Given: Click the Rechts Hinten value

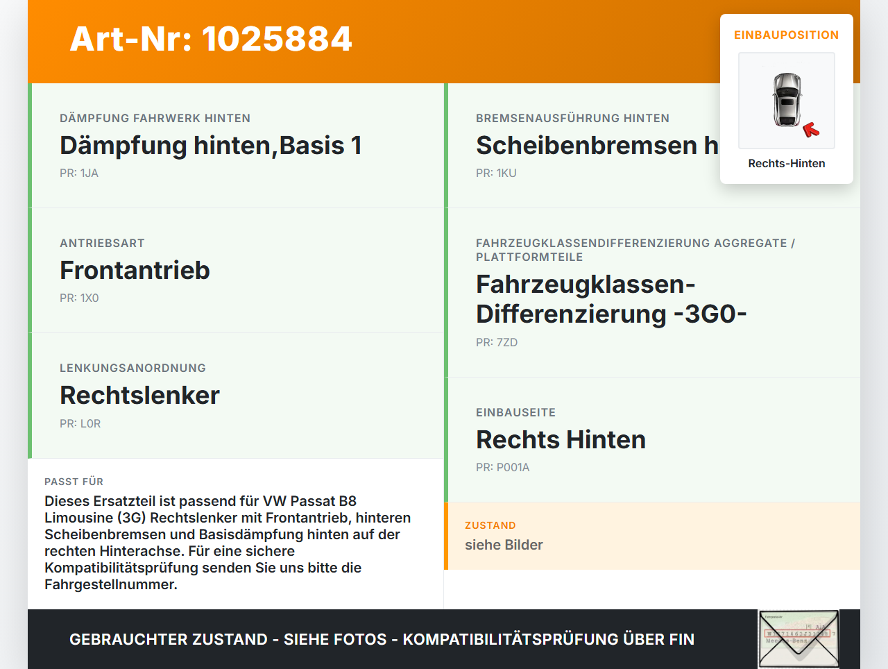Looking at the screenshot, I should [x=561, y=439].
